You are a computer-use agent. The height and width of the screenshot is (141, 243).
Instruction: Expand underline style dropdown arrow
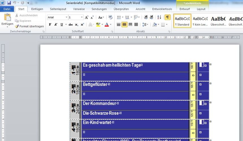[66, 25]
